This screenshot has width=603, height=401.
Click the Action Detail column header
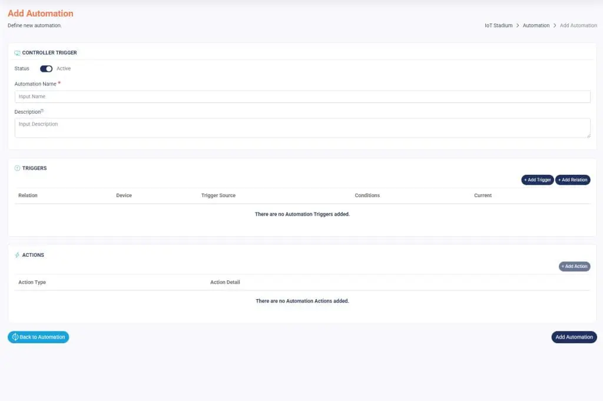(225, 283)
